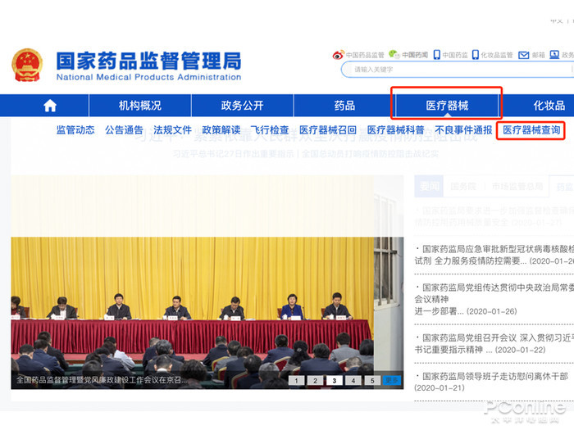This screenshot has width=574, height=430.
Task: Open 医疗器械查询 submenu link
Action: 531,129
